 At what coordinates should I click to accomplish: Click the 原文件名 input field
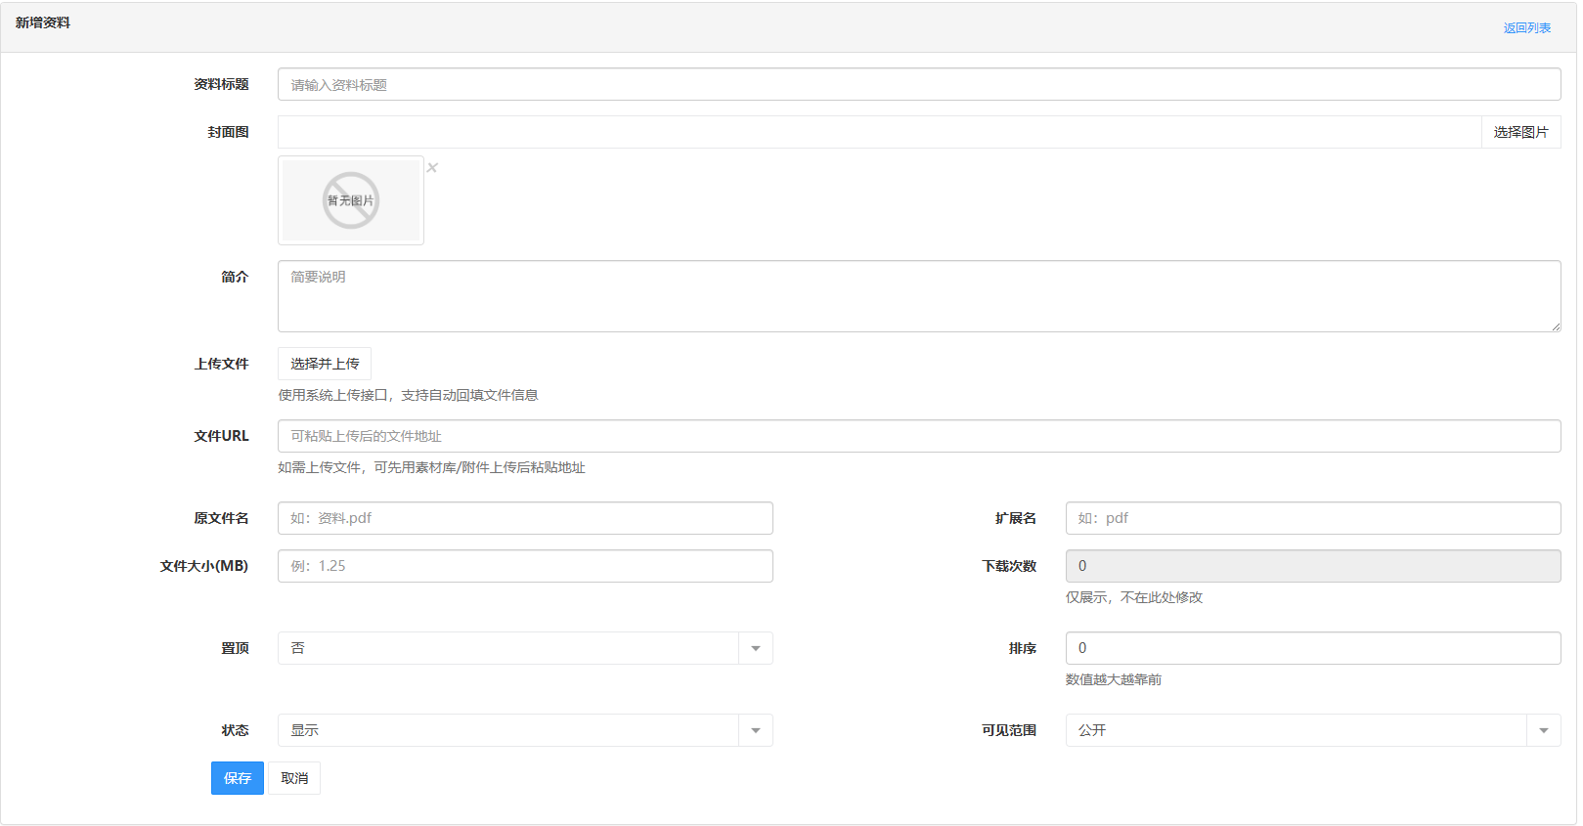point(525,518)
